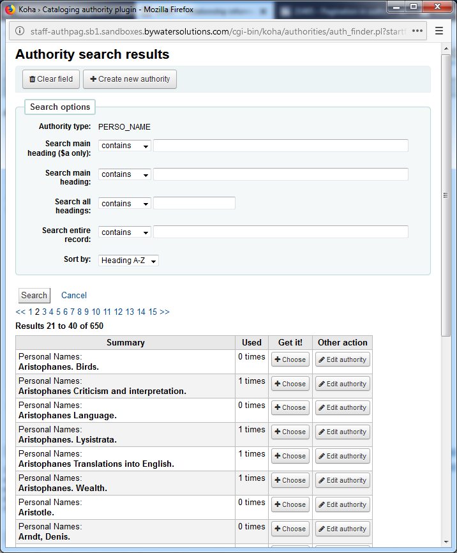Click the Cancel link
Screen dimensions: 457x553
(74, 295)
